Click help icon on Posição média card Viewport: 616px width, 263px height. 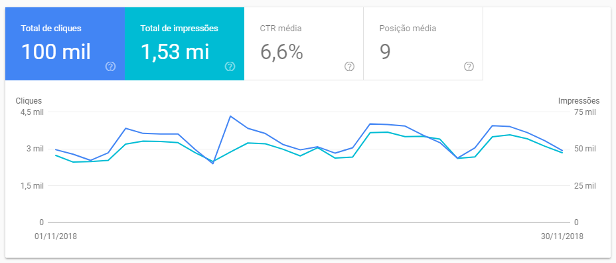(x=468, y=67)
